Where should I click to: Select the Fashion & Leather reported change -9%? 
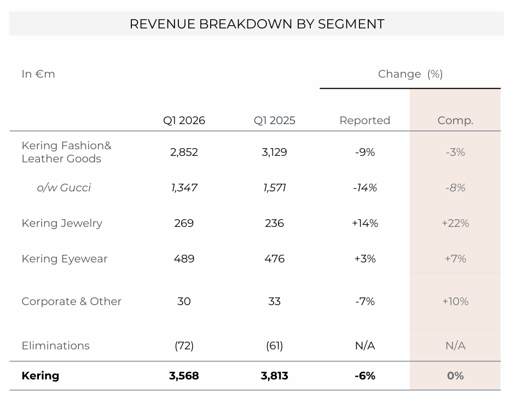point(365,152)
